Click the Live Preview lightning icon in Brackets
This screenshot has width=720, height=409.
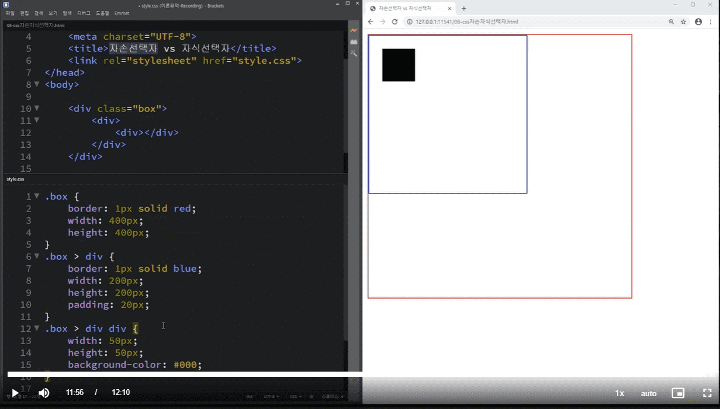tap(354, 30)
